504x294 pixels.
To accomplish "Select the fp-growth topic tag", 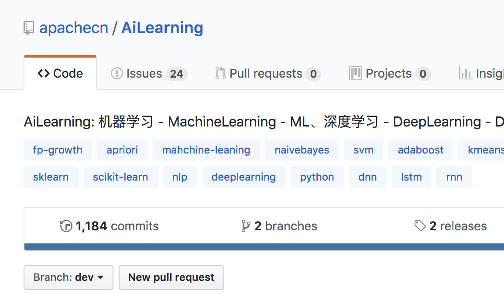I will (x=58, y=150).
